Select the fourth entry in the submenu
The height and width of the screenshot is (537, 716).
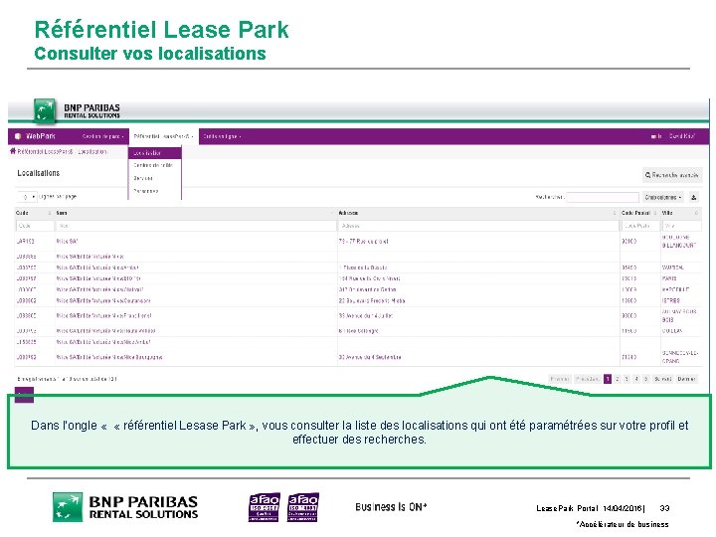(x=155, y=191)
